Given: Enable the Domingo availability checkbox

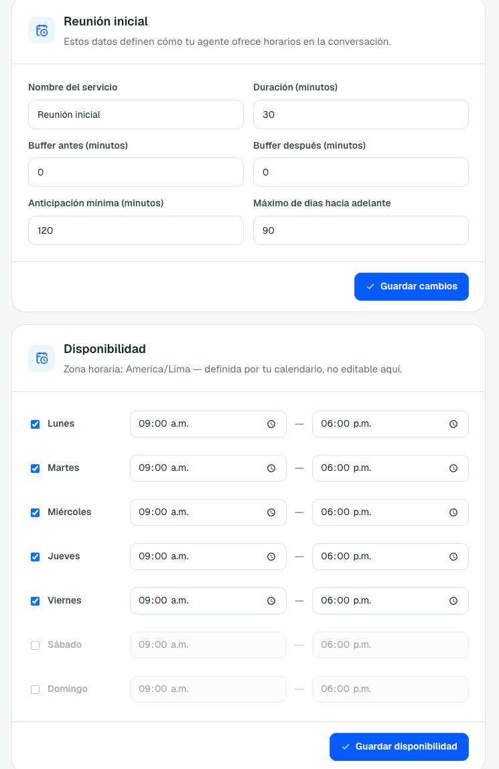Looking at the screenshot, I should [35, 689].
